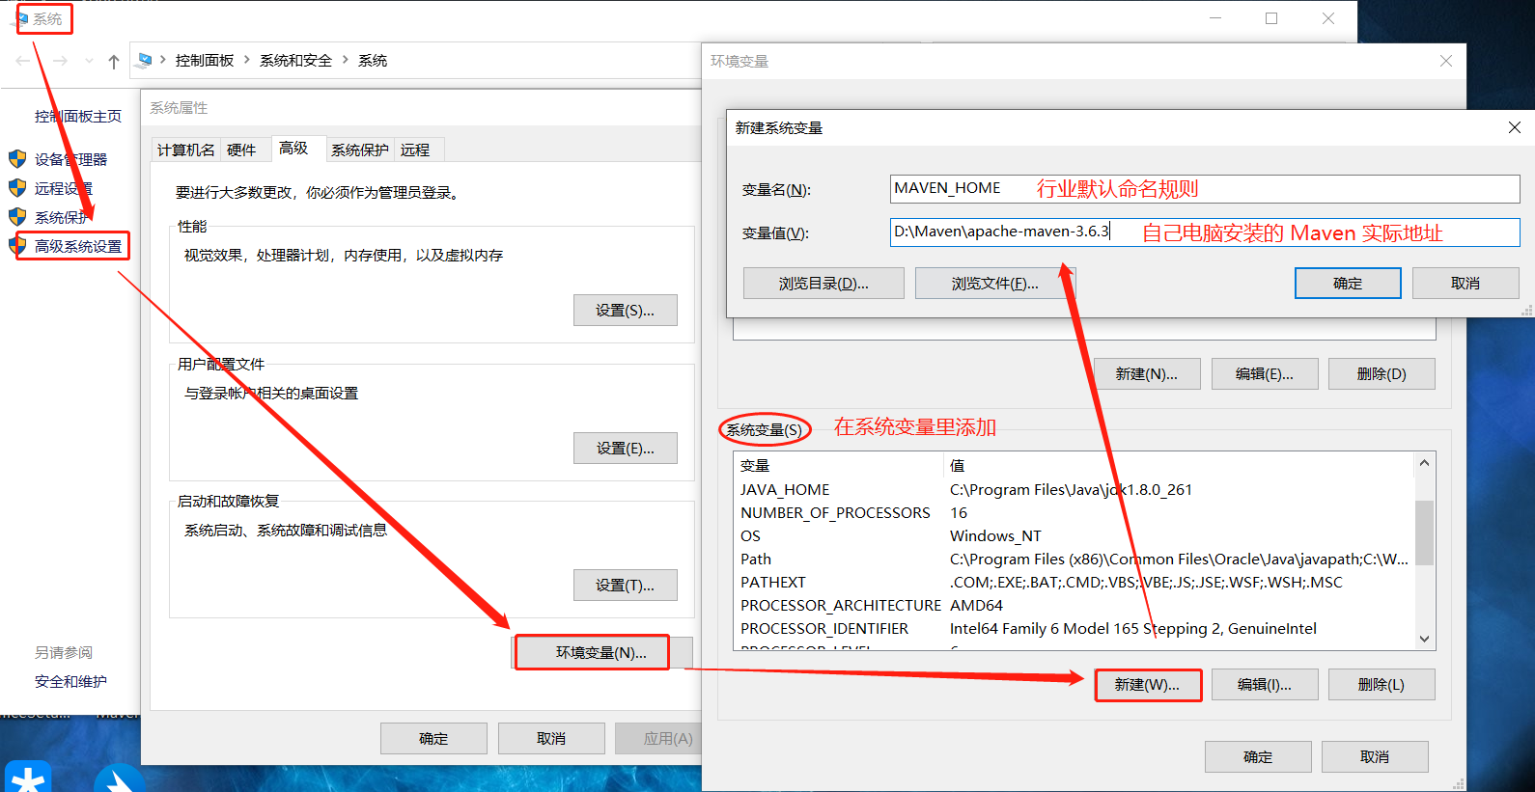Screen dimensions: 1535x792
Task: Click scroll down arrow in system variables list
Action: coord(1424,639)
